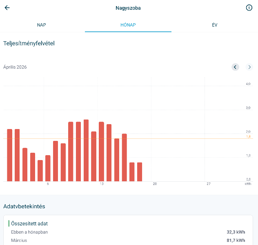Screen dimensions: 258x245
Task: Select the HÓNAP tab
Action: point(128,25)
